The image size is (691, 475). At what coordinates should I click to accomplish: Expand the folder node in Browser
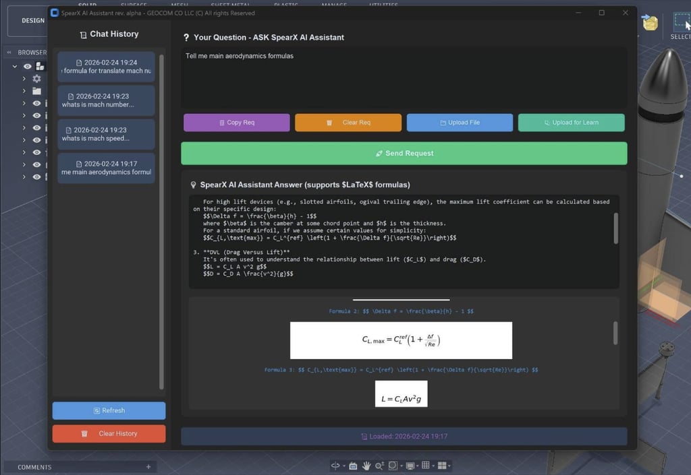tap(24, 91)
